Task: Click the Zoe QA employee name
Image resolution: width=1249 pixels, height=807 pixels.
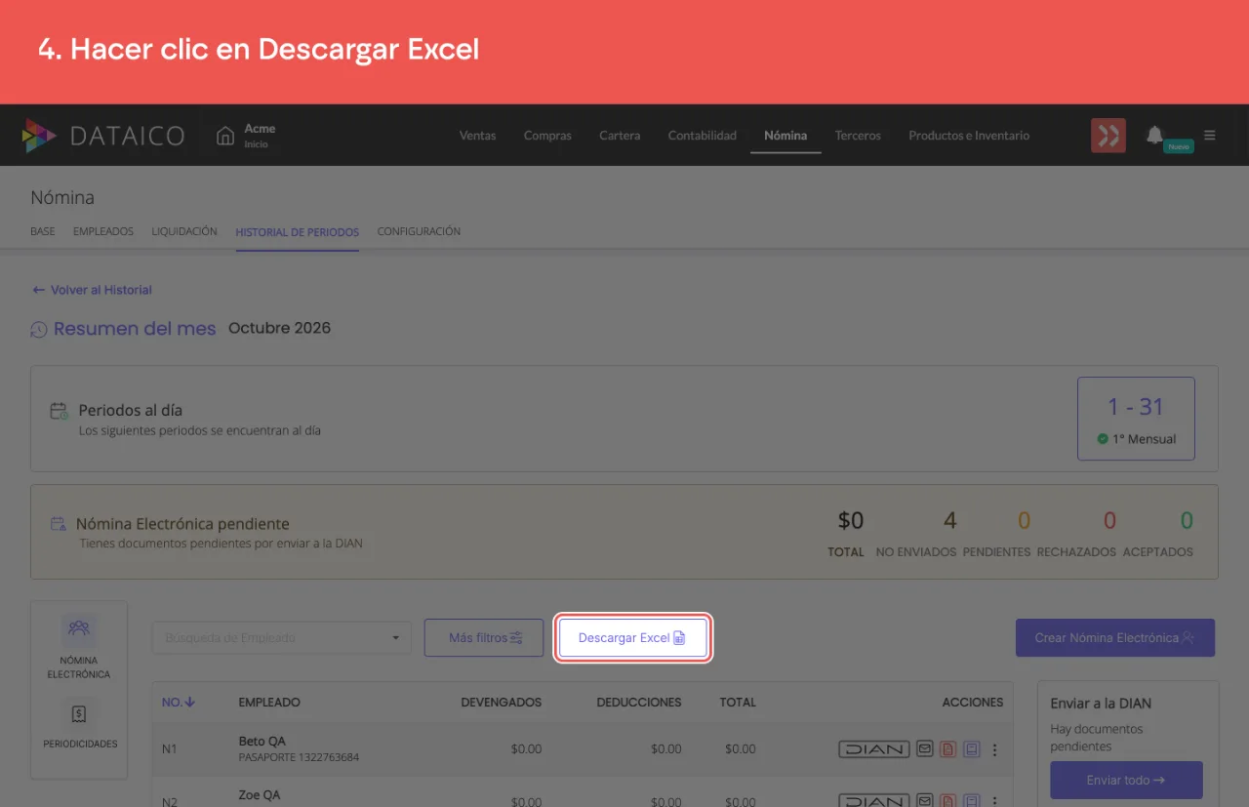Action: tap(260, 795)
